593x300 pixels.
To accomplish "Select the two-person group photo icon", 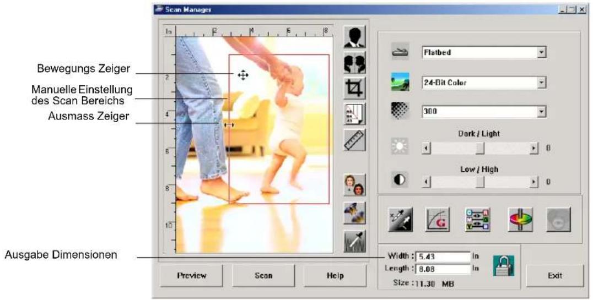I will click(354, 63).
